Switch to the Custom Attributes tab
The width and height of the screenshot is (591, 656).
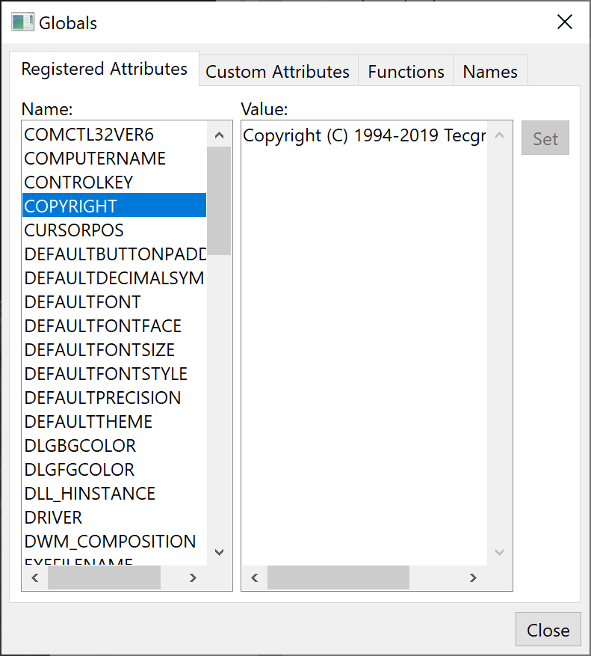pyautogui.click(x=277, y=72)
